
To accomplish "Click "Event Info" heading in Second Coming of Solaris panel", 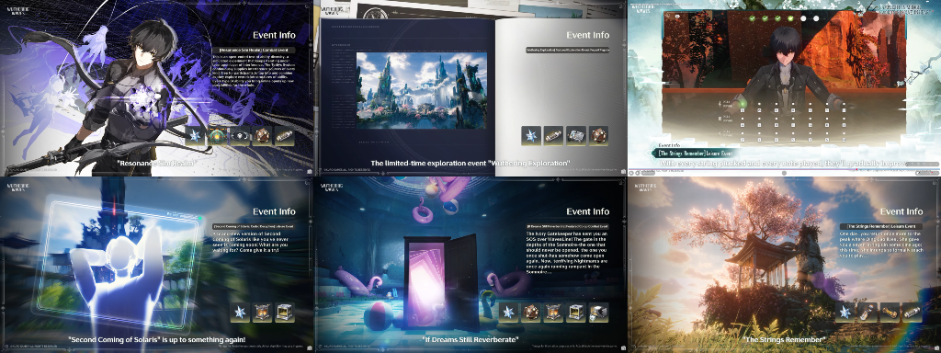I will (x=274, y=211).
